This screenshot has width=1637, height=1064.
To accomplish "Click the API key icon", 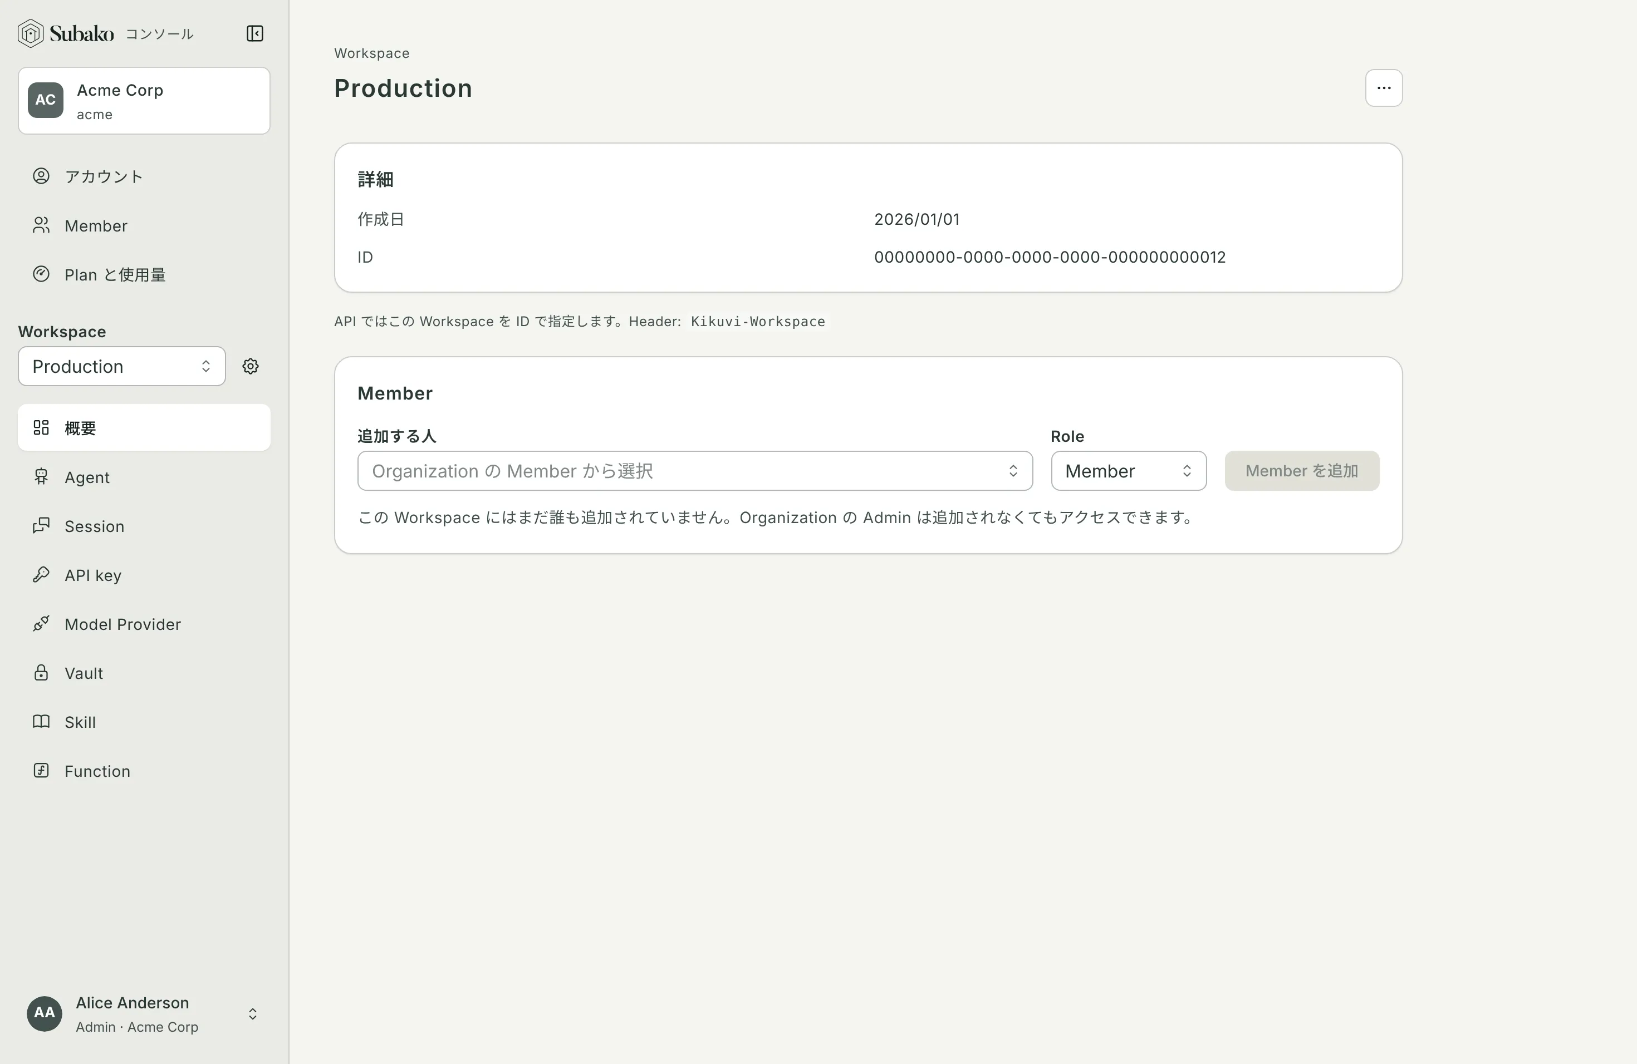I will (x=41, y=574).
